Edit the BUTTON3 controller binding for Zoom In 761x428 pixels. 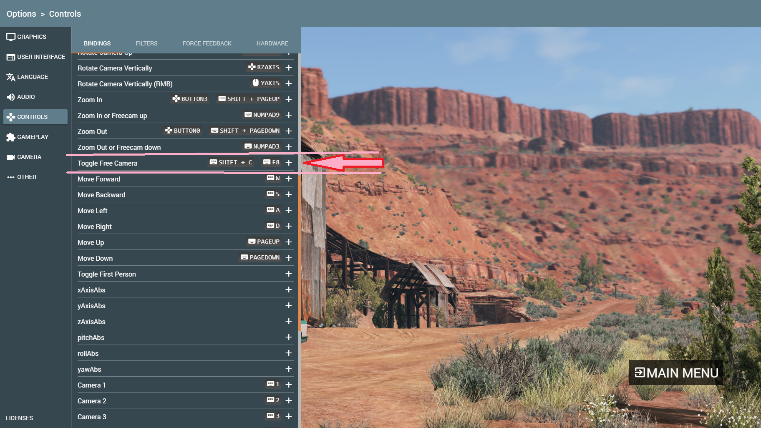(x=190, y=99)
